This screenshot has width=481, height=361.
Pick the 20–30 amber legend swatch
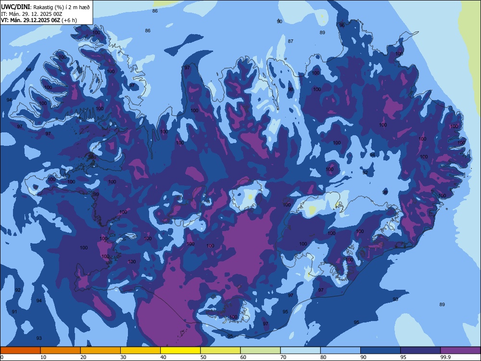(x=101, y=350)
